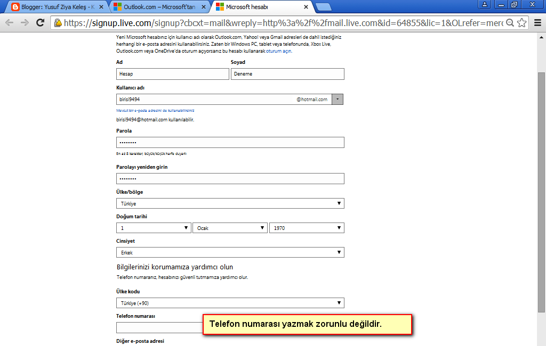Open birth year dropdown showing 1970

pyautogui.click(x=307, y=228)
